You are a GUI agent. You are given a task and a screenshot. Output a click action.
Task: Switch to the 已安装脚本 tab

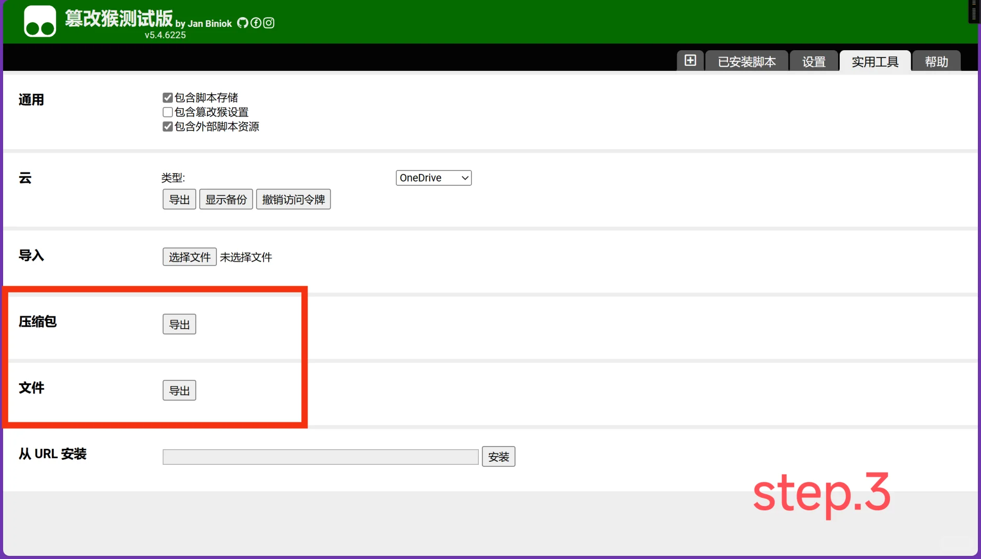point(746,61)
